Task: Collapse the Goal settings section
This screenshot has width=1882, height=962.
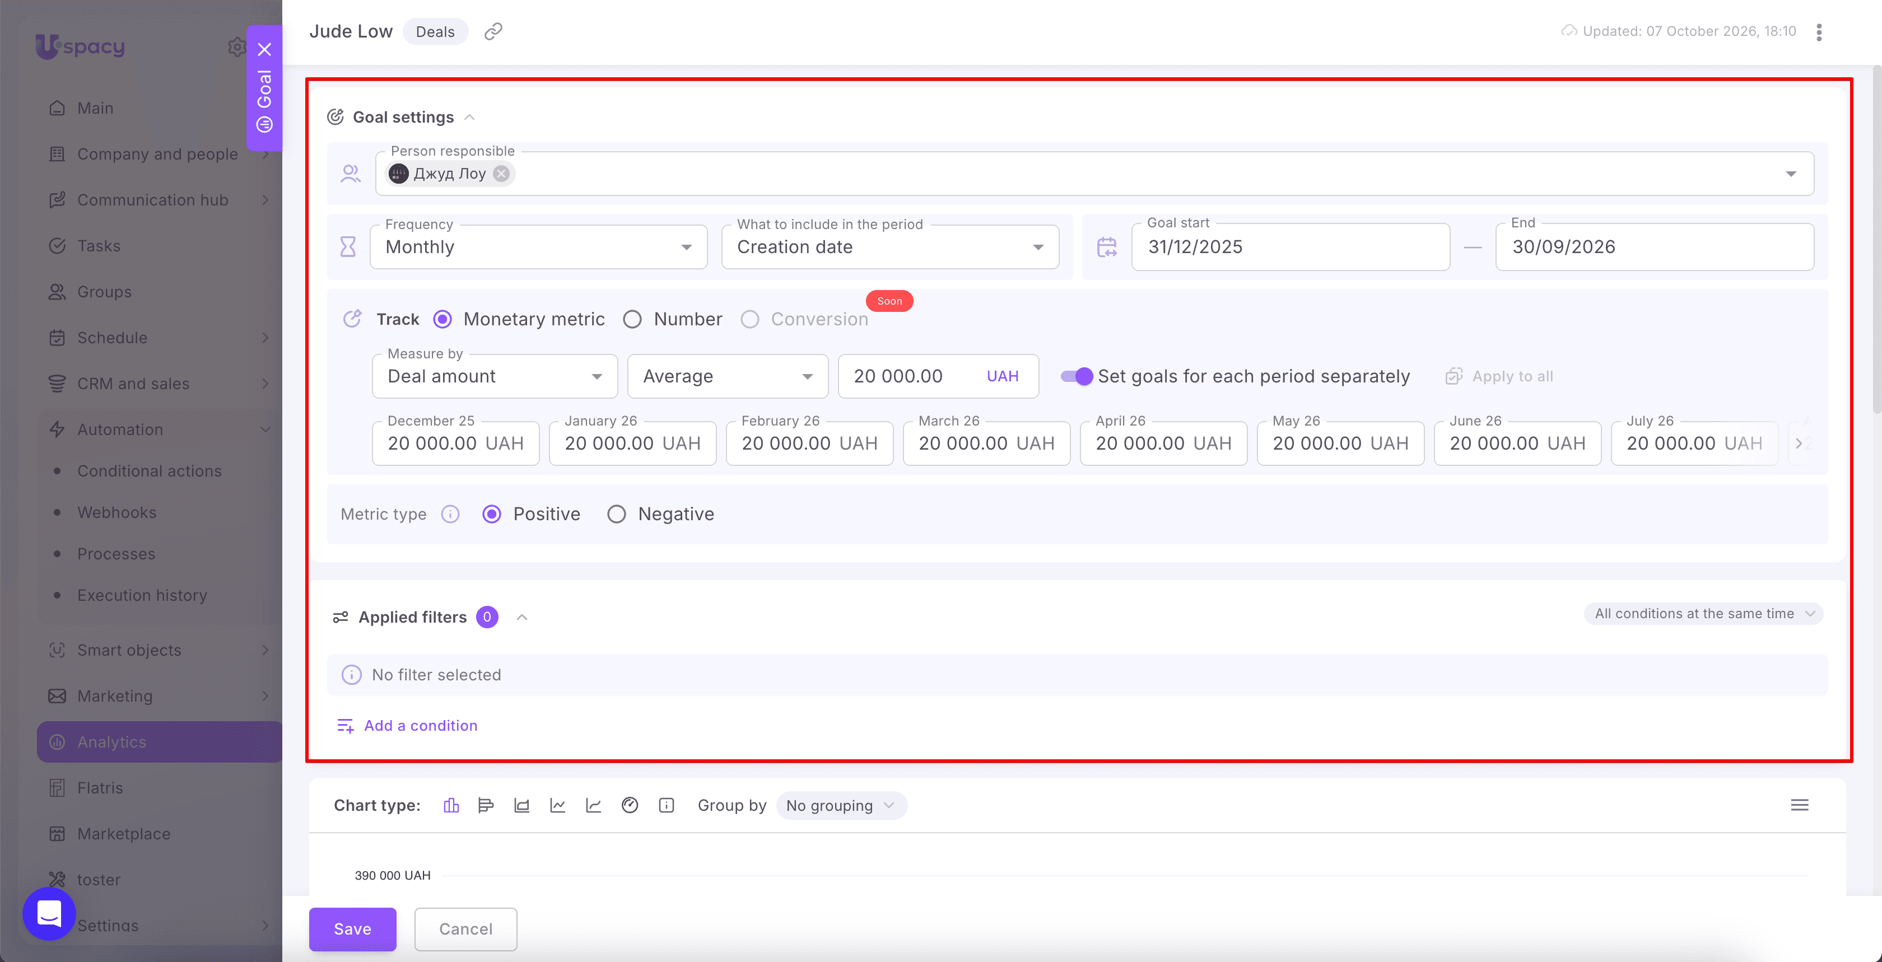Action: [470, 117]
